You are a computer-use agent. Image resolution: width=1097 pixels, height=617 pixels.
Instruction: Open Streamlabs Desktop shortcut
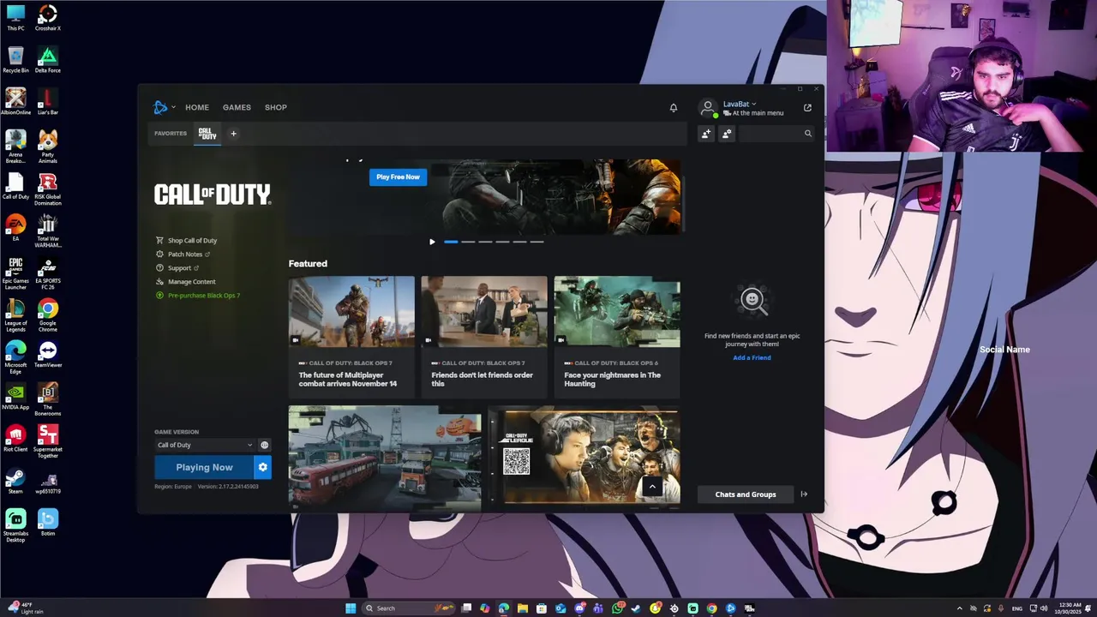click(x=15, y=526)
